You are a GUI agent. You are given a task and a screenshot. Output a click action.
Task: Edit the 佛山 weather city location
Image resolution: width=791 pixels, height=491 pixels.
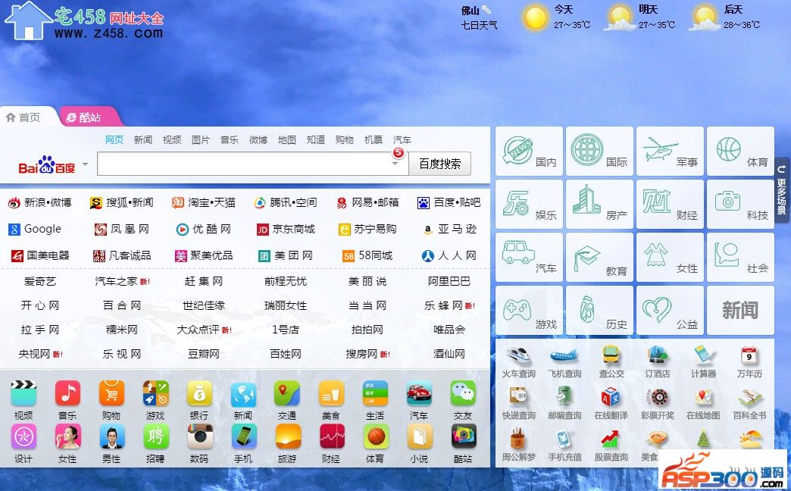click(x=486, y=10)
